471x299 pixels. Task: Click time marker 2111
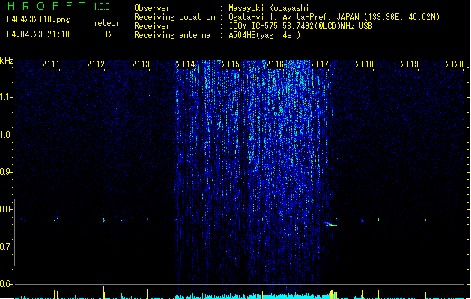[x=51, y=64]
